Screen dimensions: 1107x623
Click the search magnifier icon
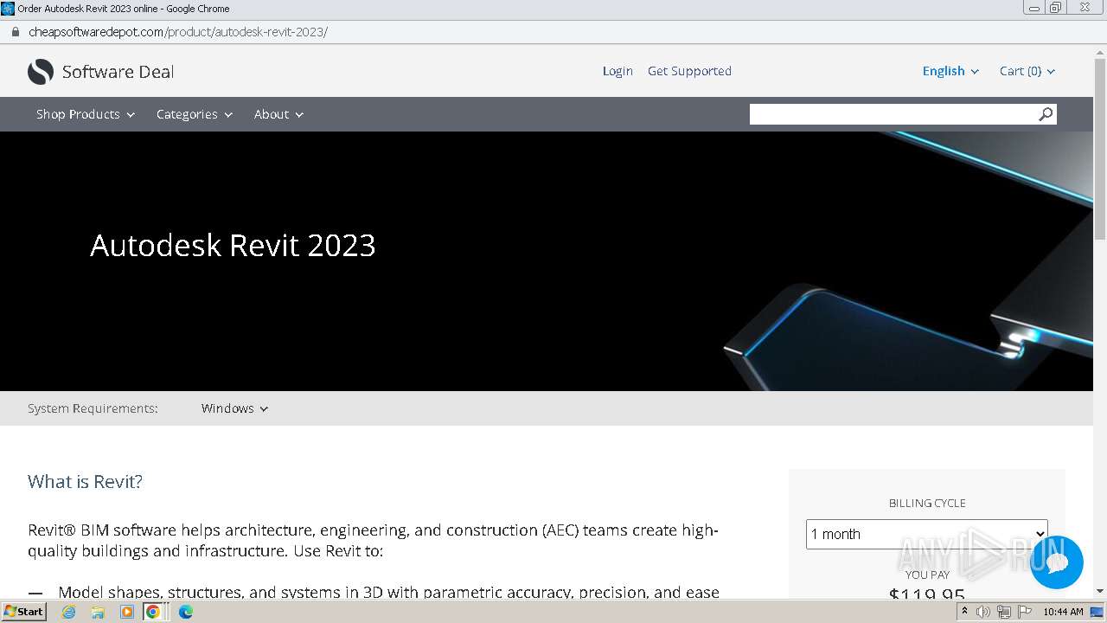point(1046,114)
